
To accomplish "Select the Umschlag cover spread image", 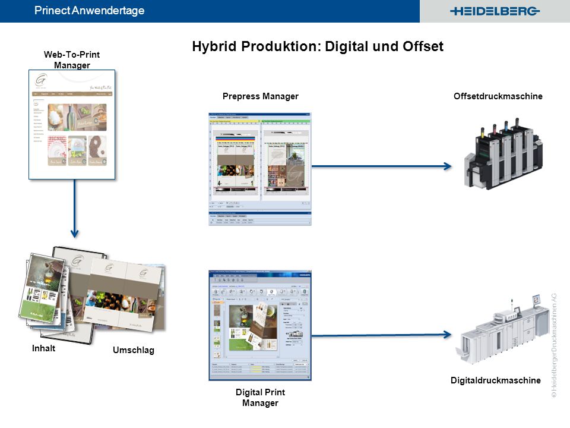I will pos(125,295).
